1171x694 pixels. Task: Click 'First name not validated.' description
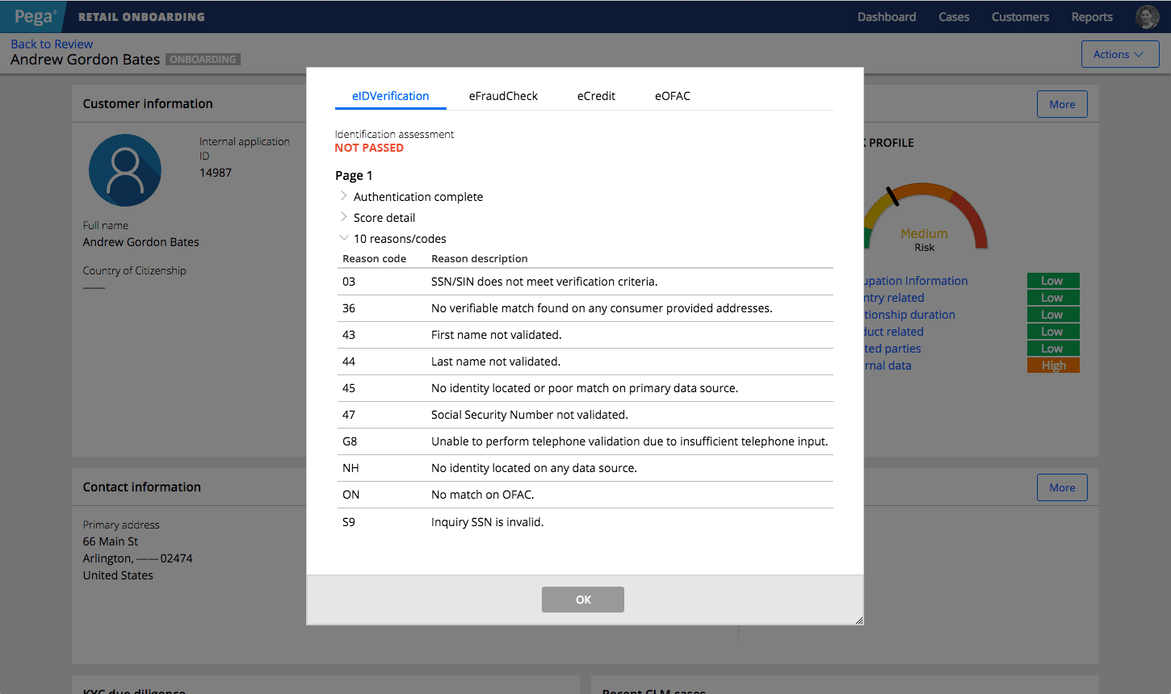click(496, 335)
